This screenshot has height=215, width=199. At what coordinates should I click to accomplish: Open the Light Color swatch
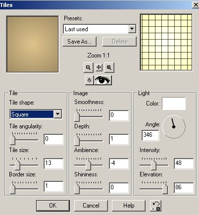pos(174,104)
